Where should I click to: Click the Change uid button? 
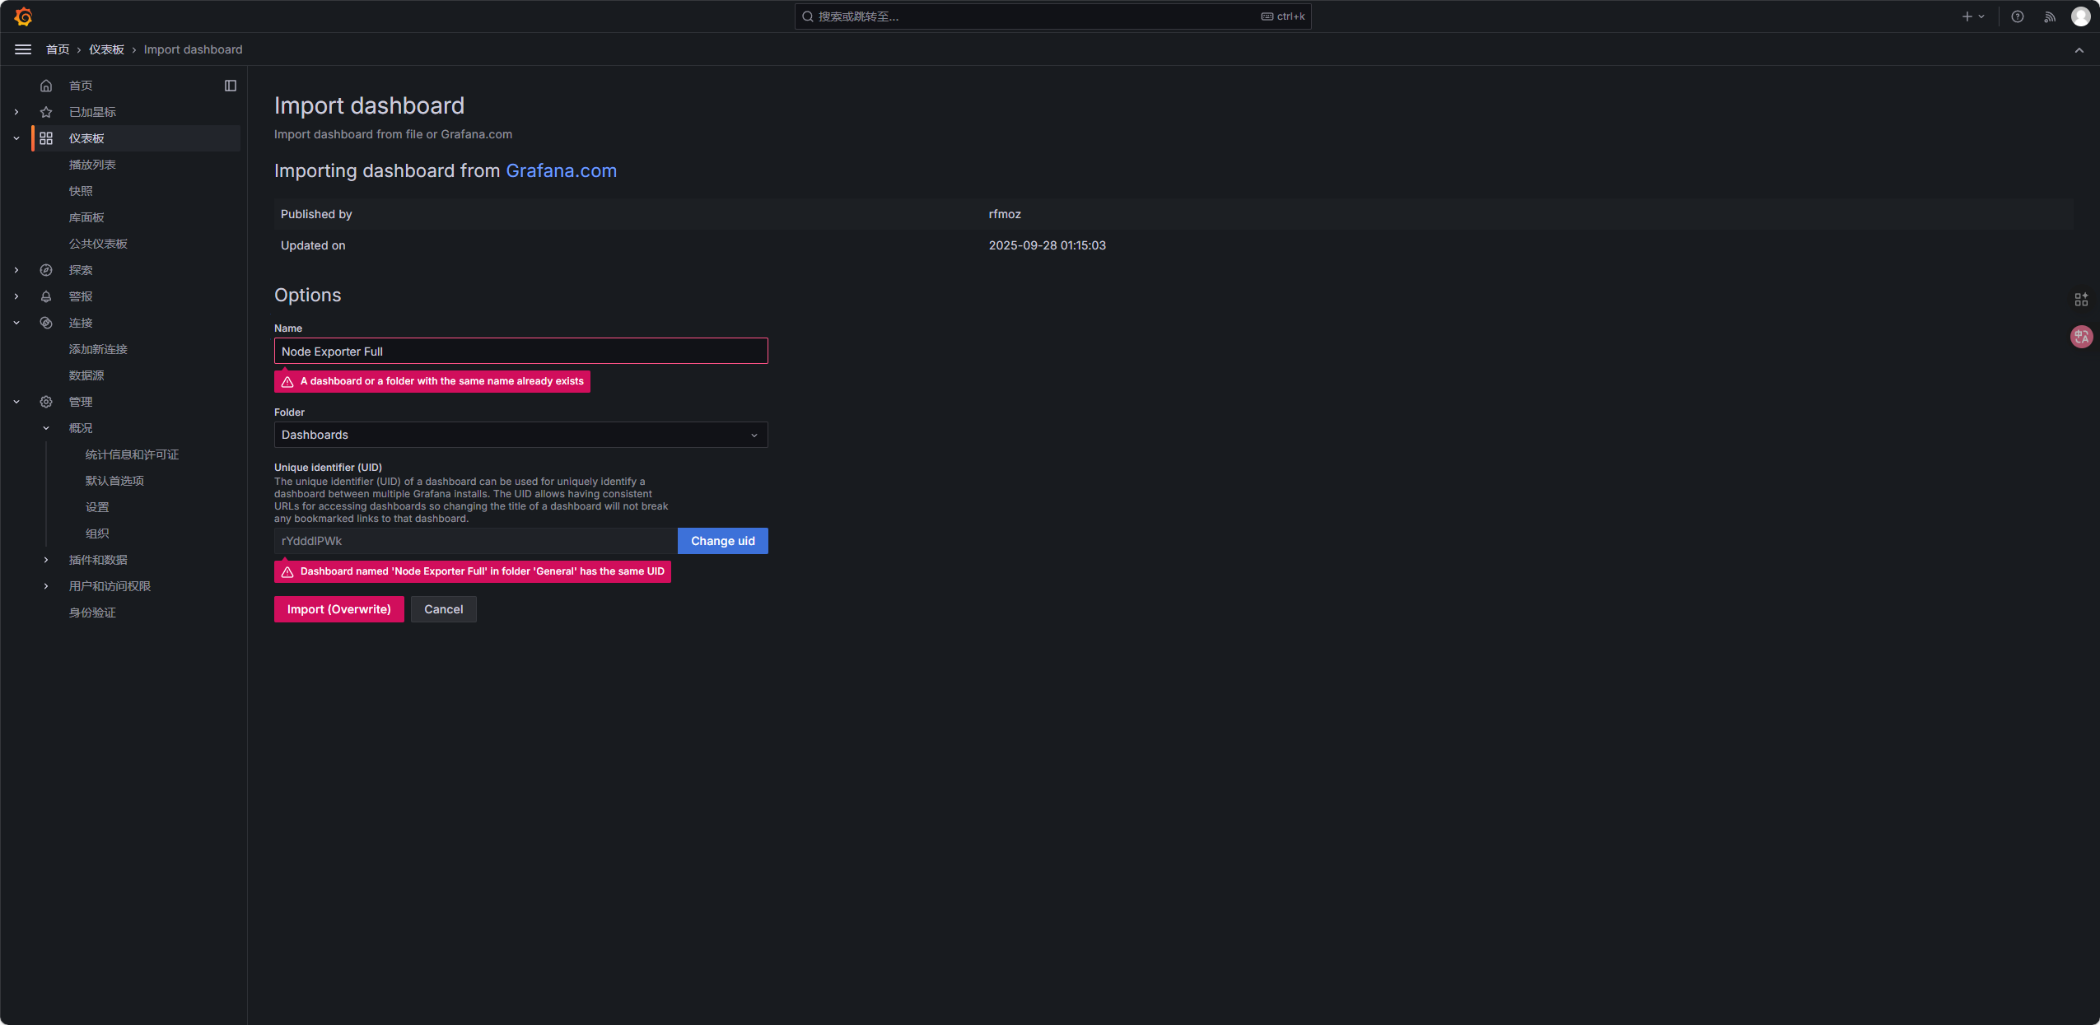[x=722, y=541]
